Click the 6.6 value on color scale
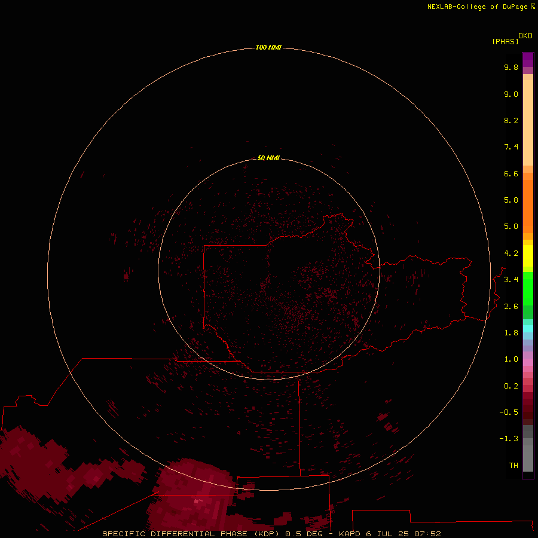Image resolution: width=538 pixels, height=538 pixels. pos(511,173)
